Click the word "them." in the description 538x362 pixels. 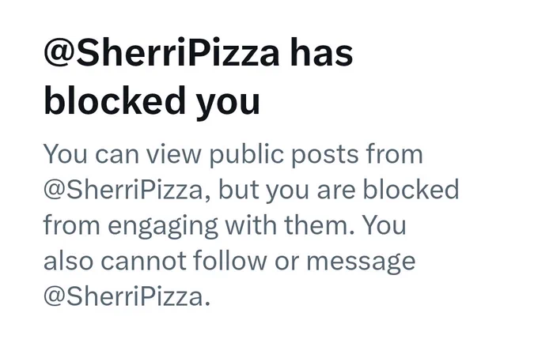(x=319, y=225)
